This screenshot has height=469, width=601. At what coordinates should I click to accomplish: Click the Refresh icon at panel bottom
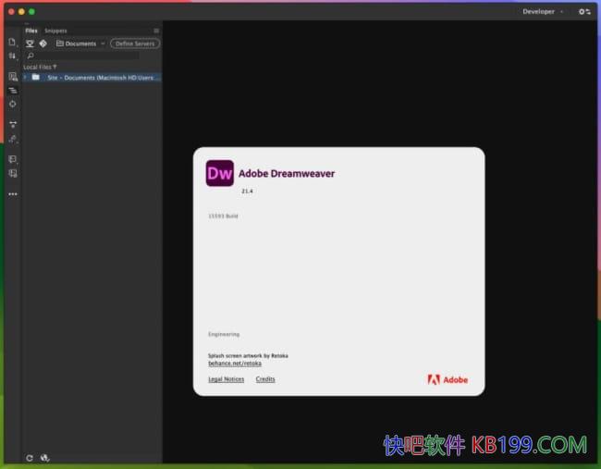[30, 458]
